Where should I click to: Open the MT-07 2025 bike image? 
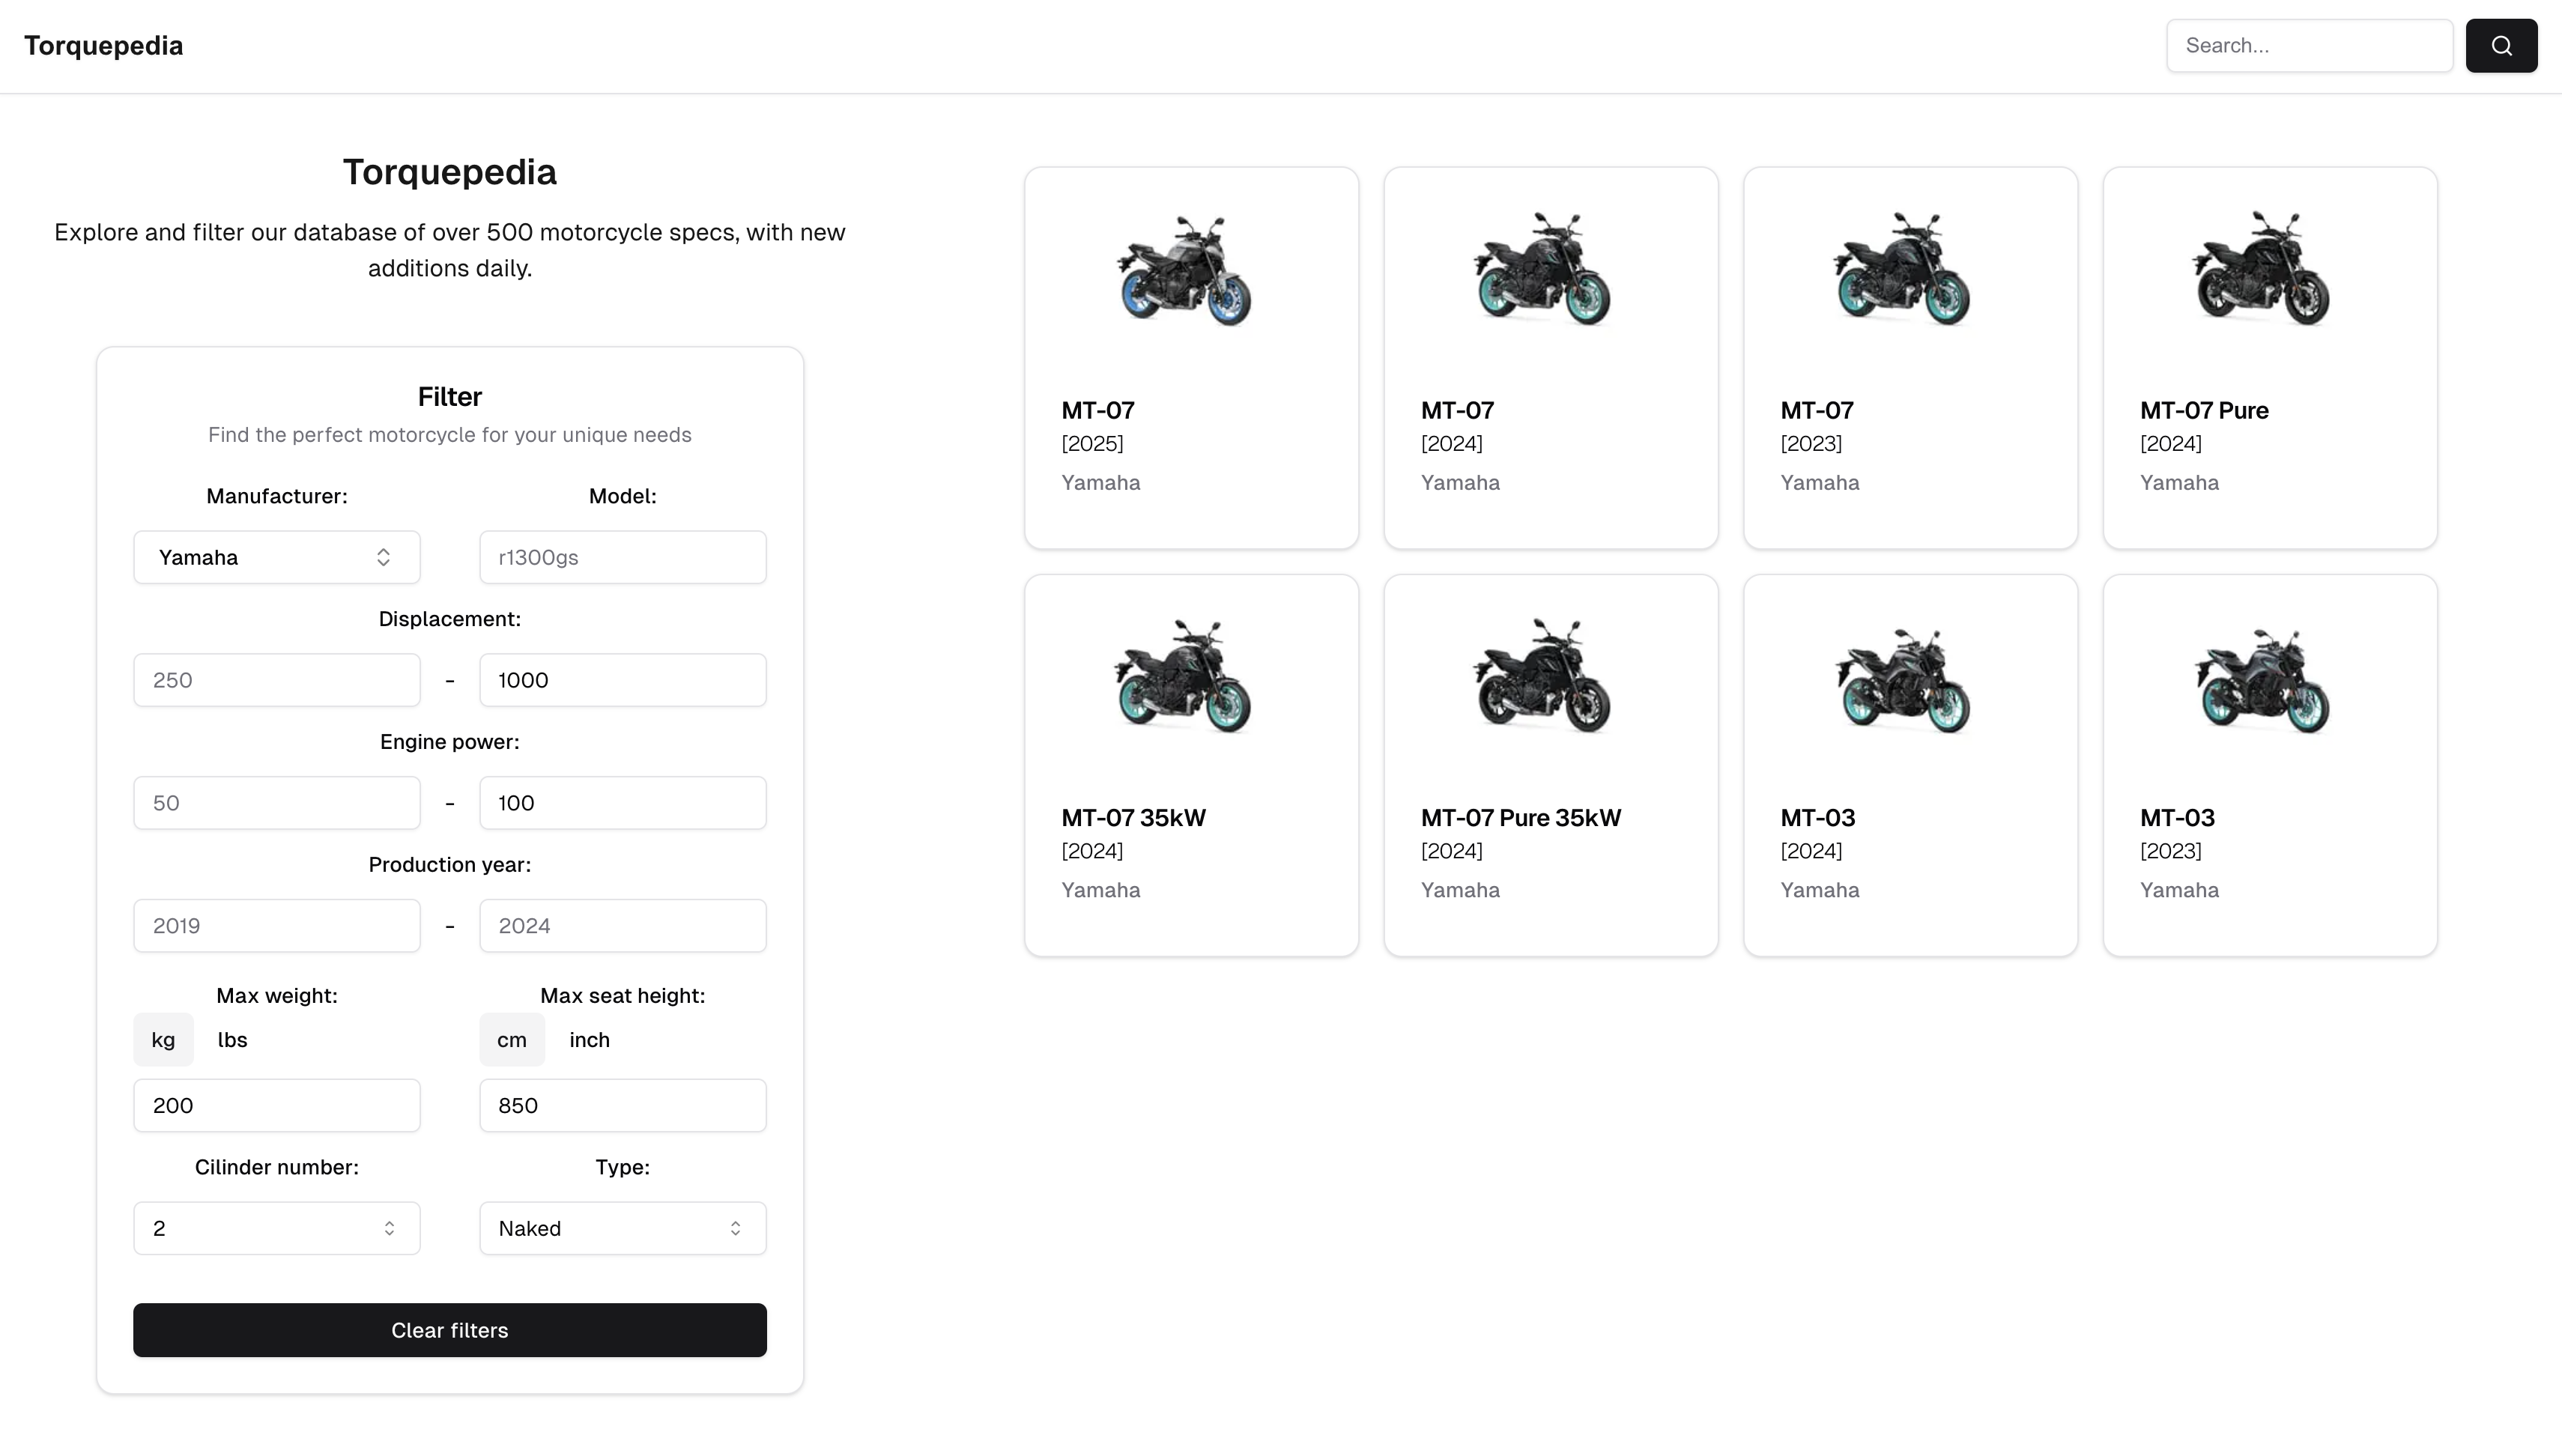[1184, 270]
